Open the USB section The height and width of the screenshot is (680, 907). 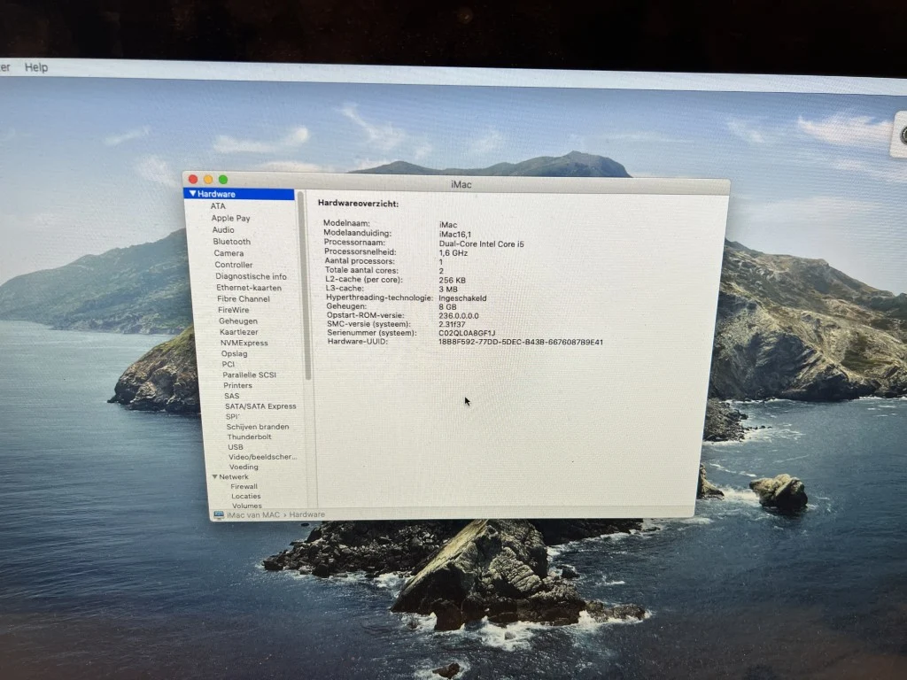tap(235, 447)
